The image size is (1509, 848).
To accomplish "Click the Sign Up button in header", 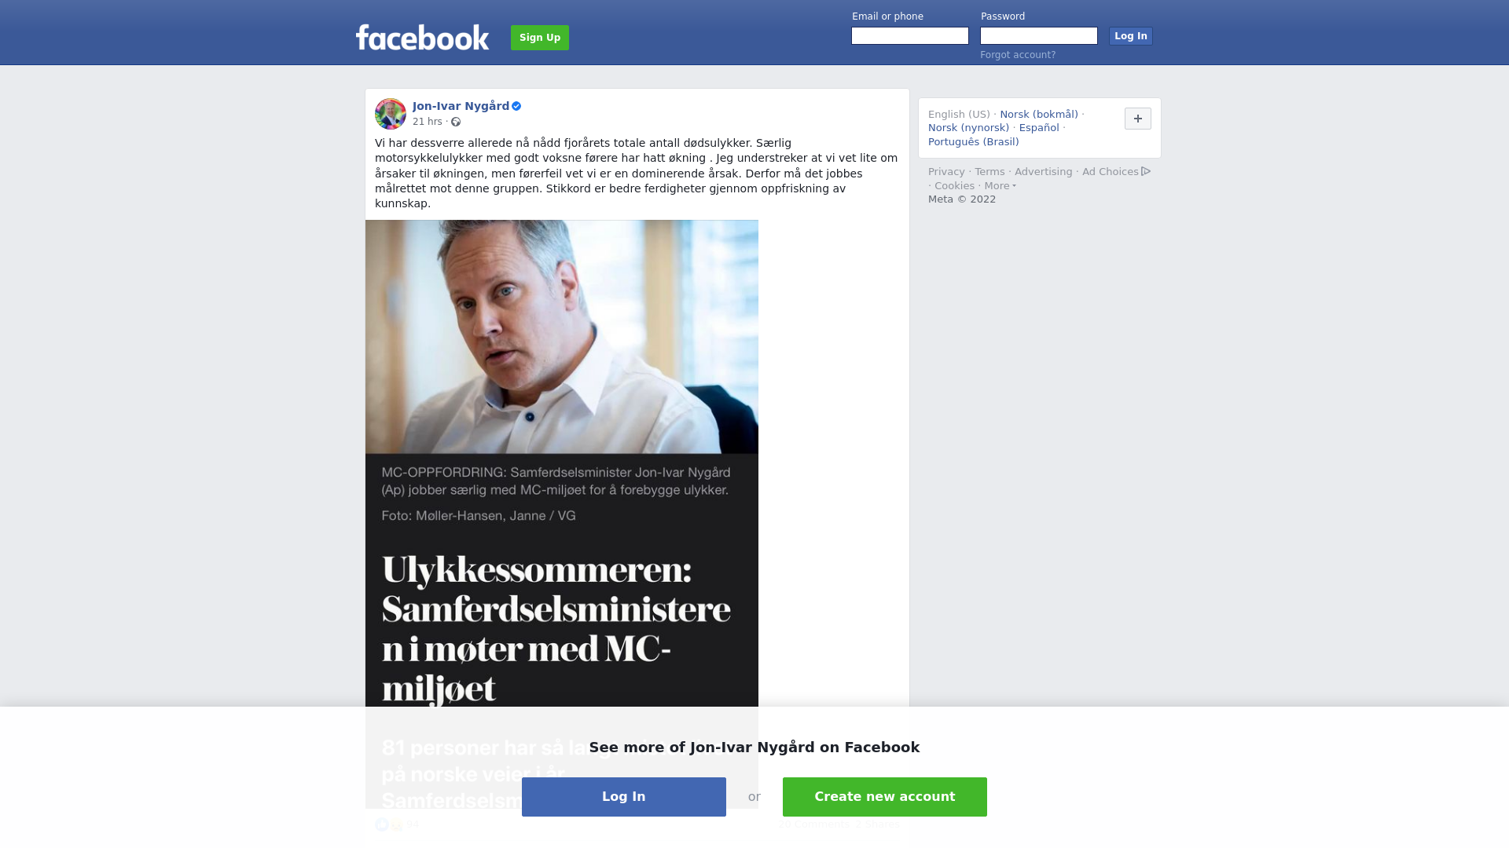I will tap(540, 38).
